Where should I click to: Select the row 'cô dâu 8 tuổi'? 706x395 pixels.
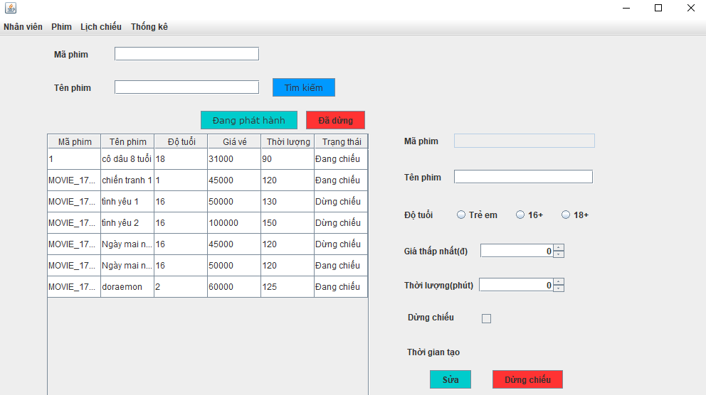208,159
